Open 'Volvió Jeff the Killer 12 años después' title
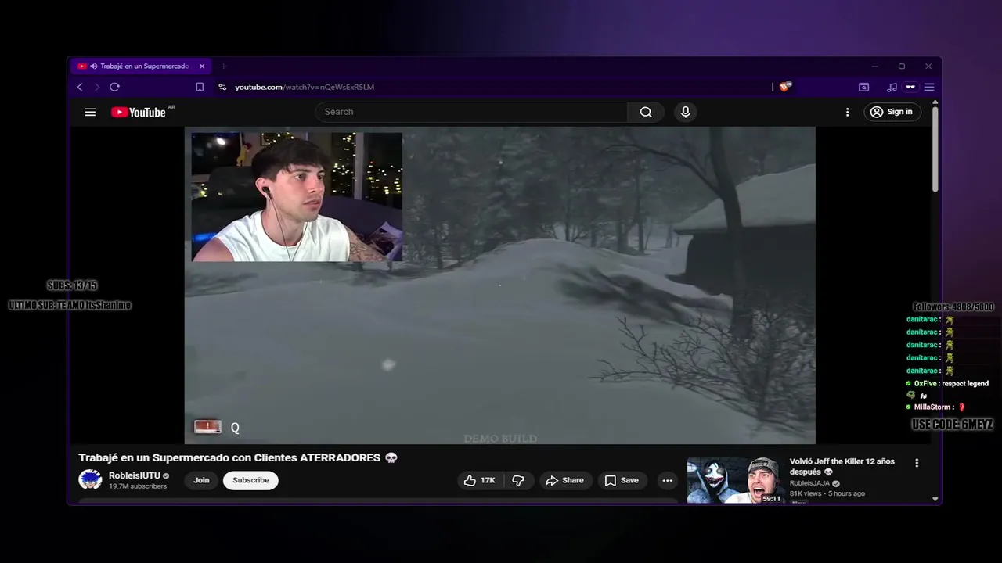This screenshot has width=1002, height=563. [x=842, y=467]
